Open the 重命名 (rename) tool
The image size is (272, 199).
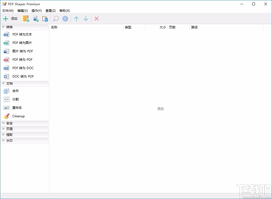[x=17, y=108]
